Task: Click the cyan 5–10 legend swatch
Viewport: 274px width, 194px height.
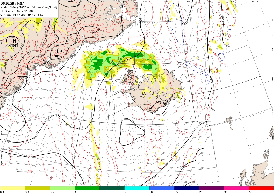Action: coord(137,188)
